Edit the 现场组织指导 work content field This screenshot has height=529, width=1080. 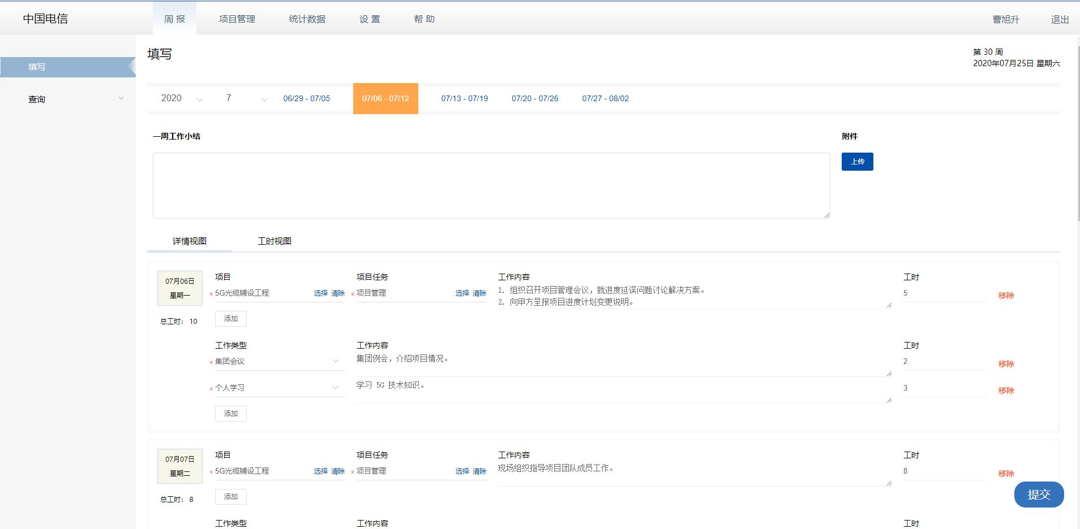pyautogui.click(x=695, y=474)
